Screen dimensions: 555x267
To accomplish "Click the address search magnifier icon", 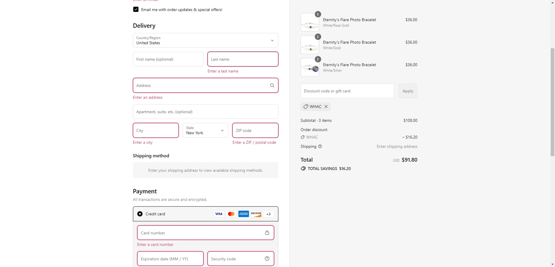I will coord(272,85).
